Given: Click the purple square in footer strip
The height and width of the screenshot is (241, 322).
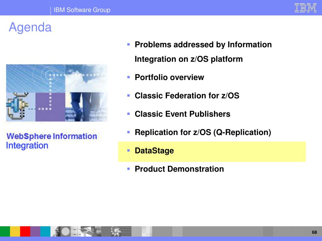Looking at the screenshot, I should [35, 231].
